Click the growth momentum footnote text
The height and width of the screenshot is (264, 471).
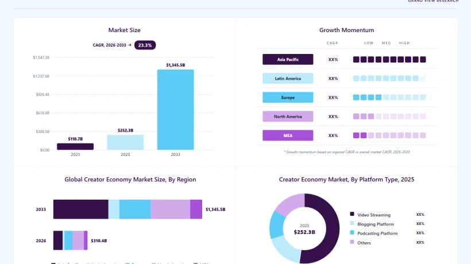(346, 152)
